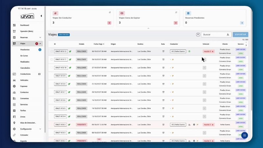Go to Dashboard in the sidebar
Image resolution: width=263 pixels, height=148 pixels.
click(24, 25)
